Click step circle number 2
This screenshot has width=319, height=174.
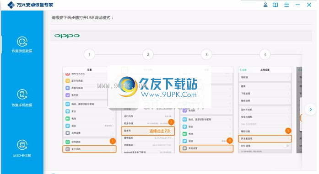(148, 54)
